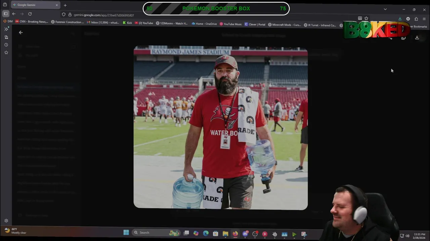Switch to Firefox on taskbar
The image size is (430, 241).
click(235, 234)
